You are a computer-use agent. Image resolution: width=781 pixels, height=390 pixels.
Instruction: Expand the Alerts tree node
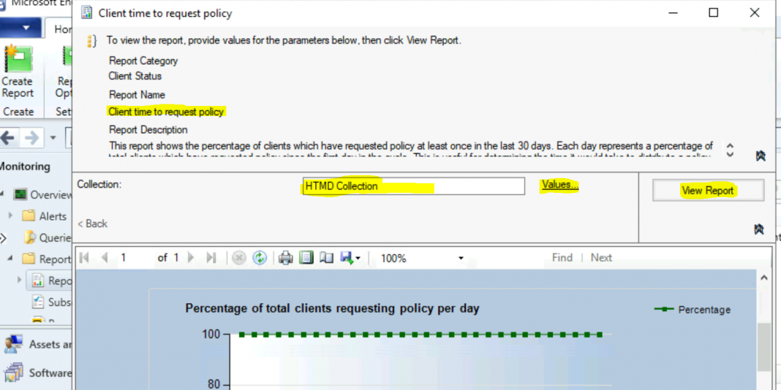click(10, 216)
